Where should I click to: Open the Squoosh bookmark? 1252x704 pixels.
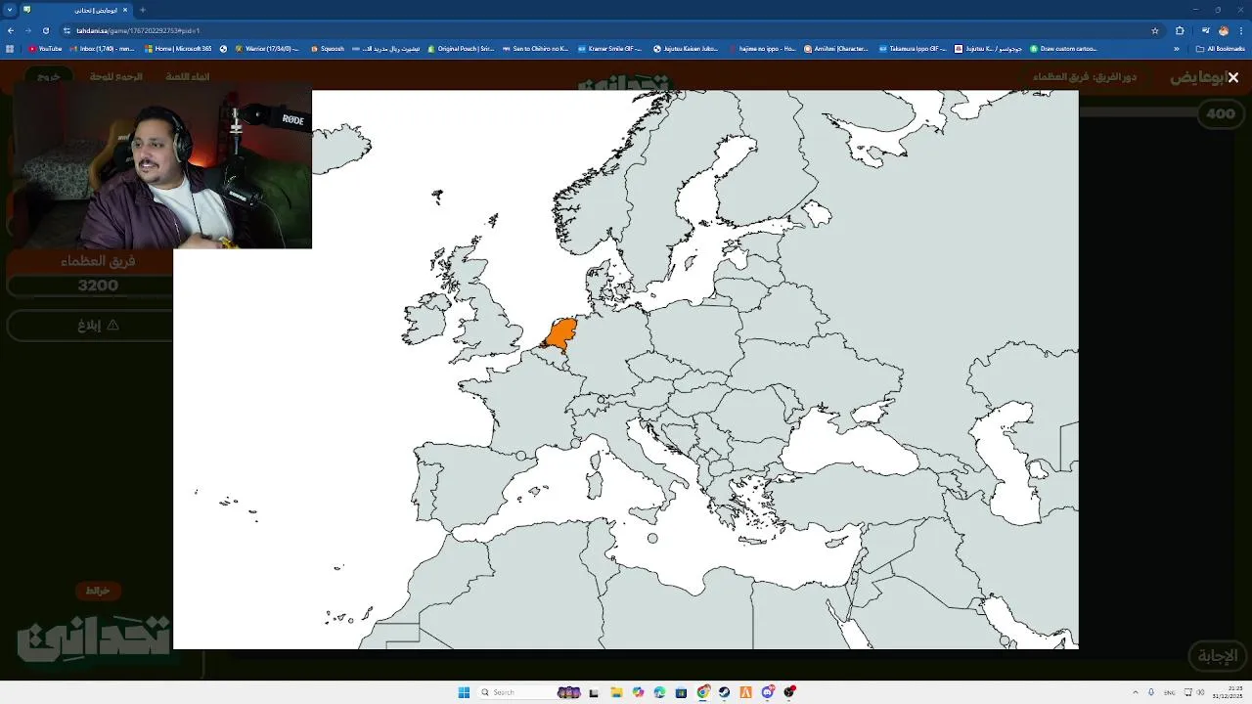327,48
